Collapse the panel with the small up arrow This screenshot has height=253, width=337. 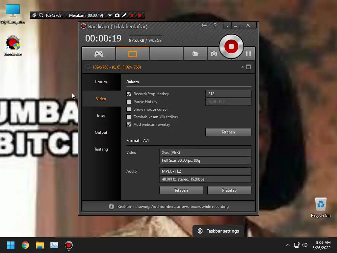(243, 67)
